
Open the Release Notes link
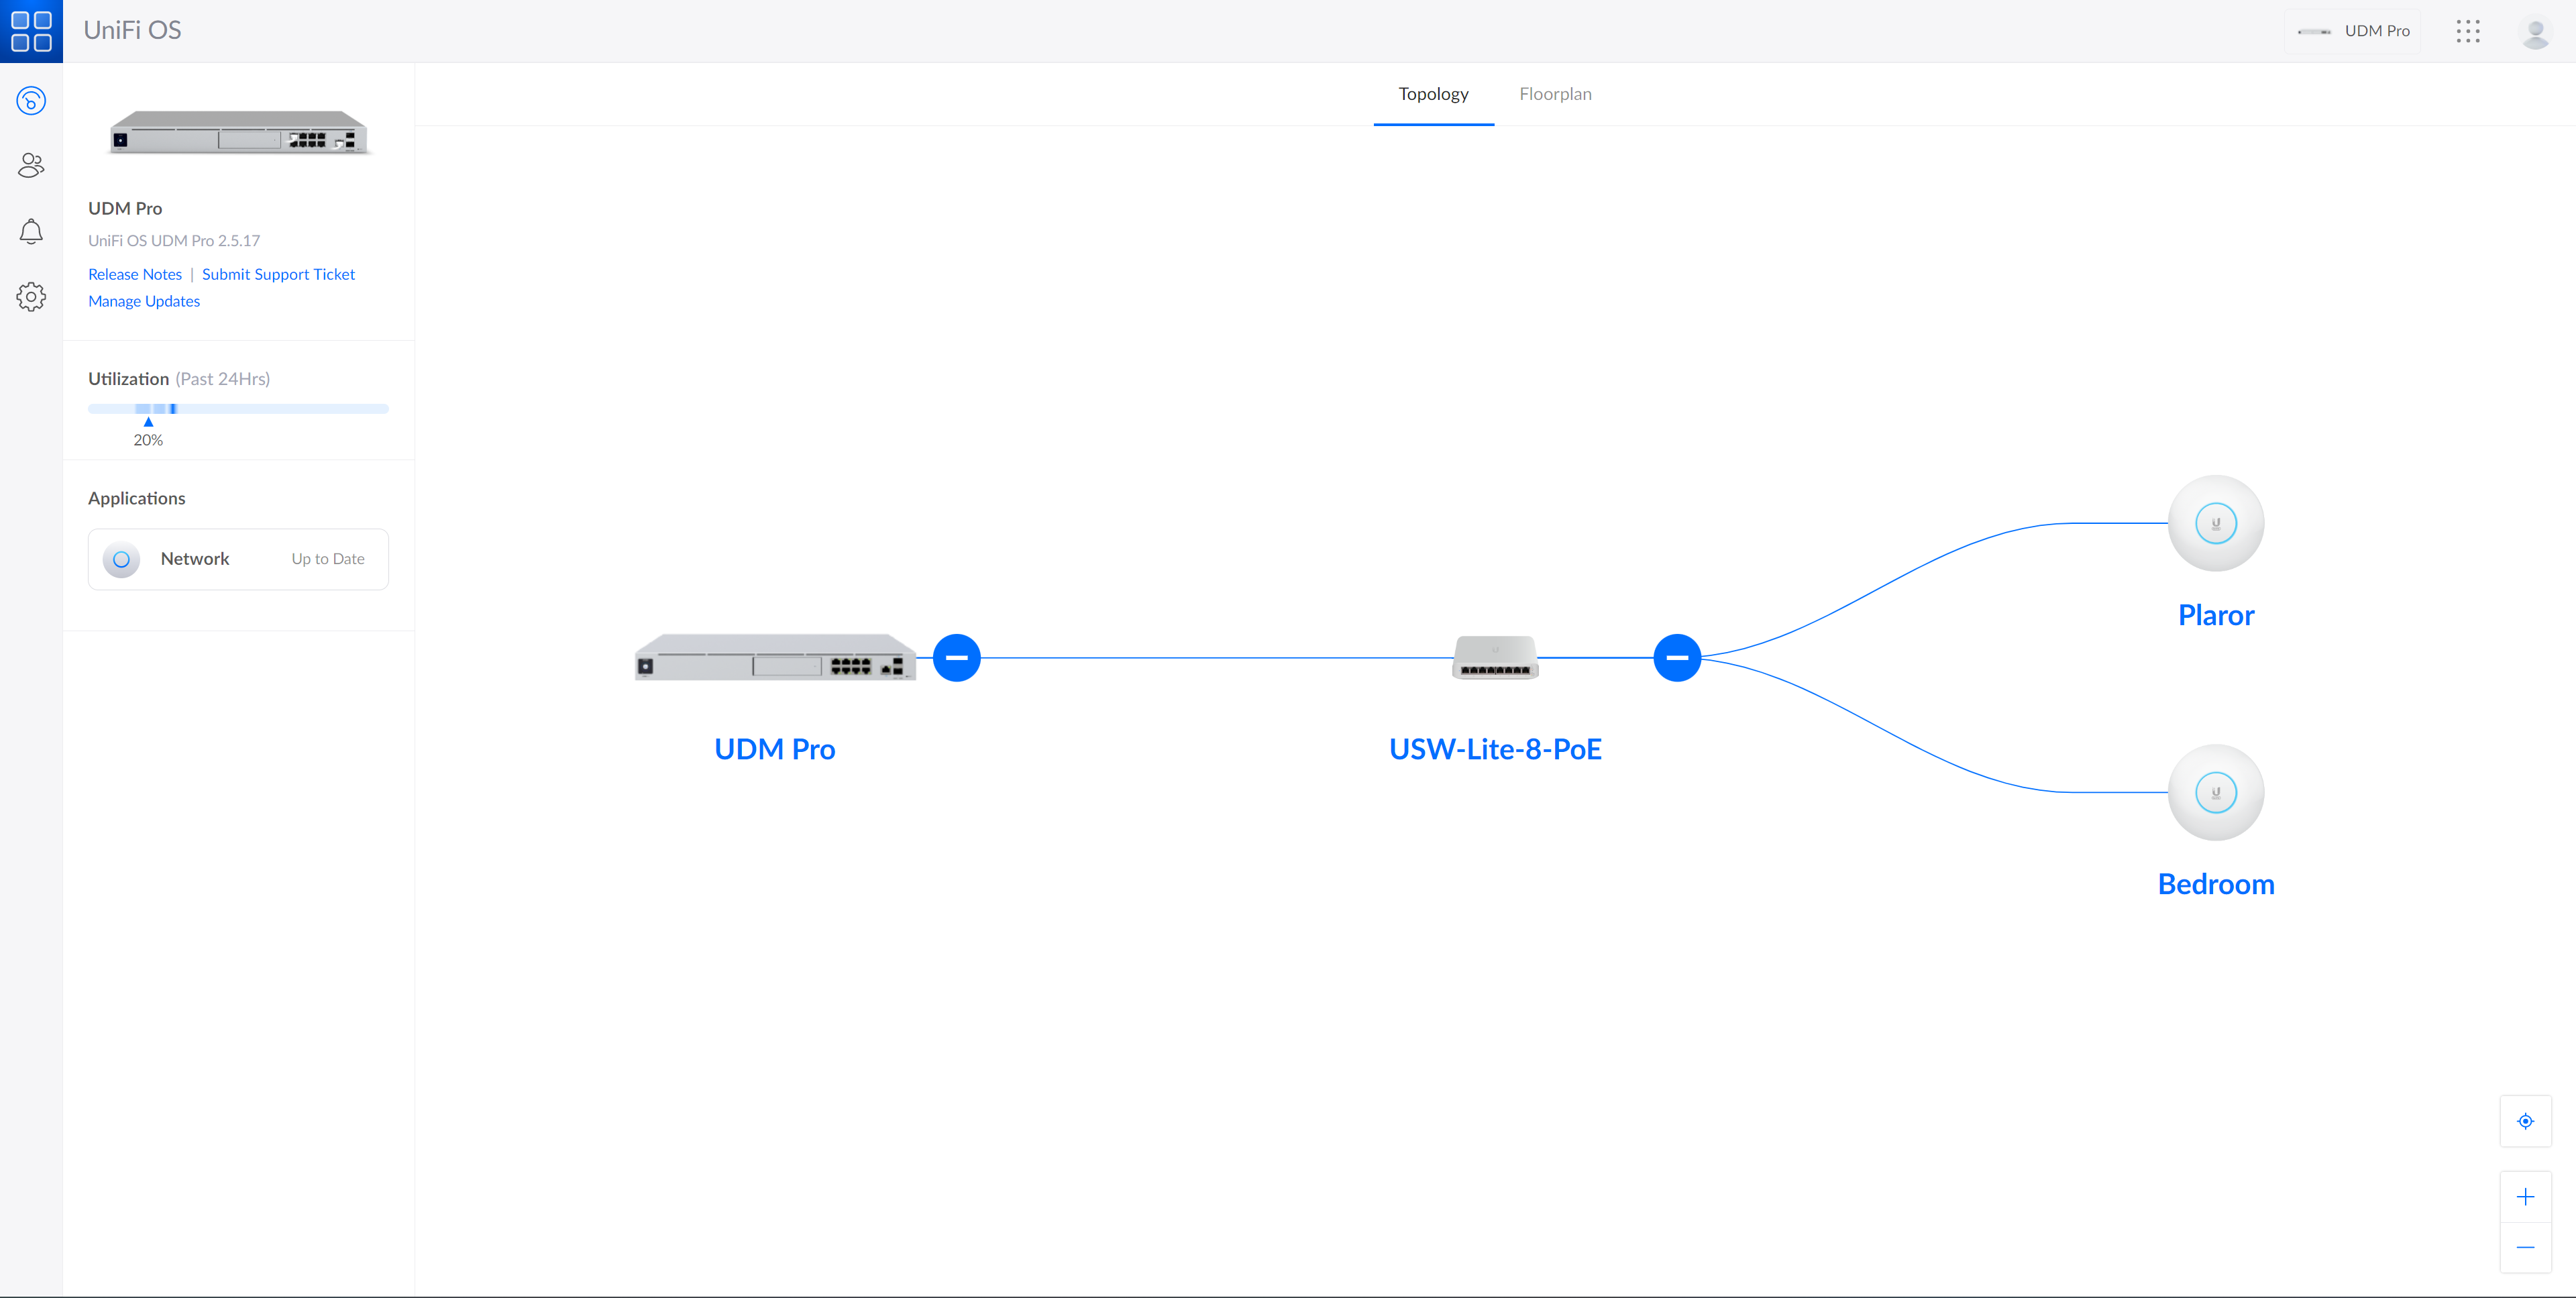click(135, 274)
